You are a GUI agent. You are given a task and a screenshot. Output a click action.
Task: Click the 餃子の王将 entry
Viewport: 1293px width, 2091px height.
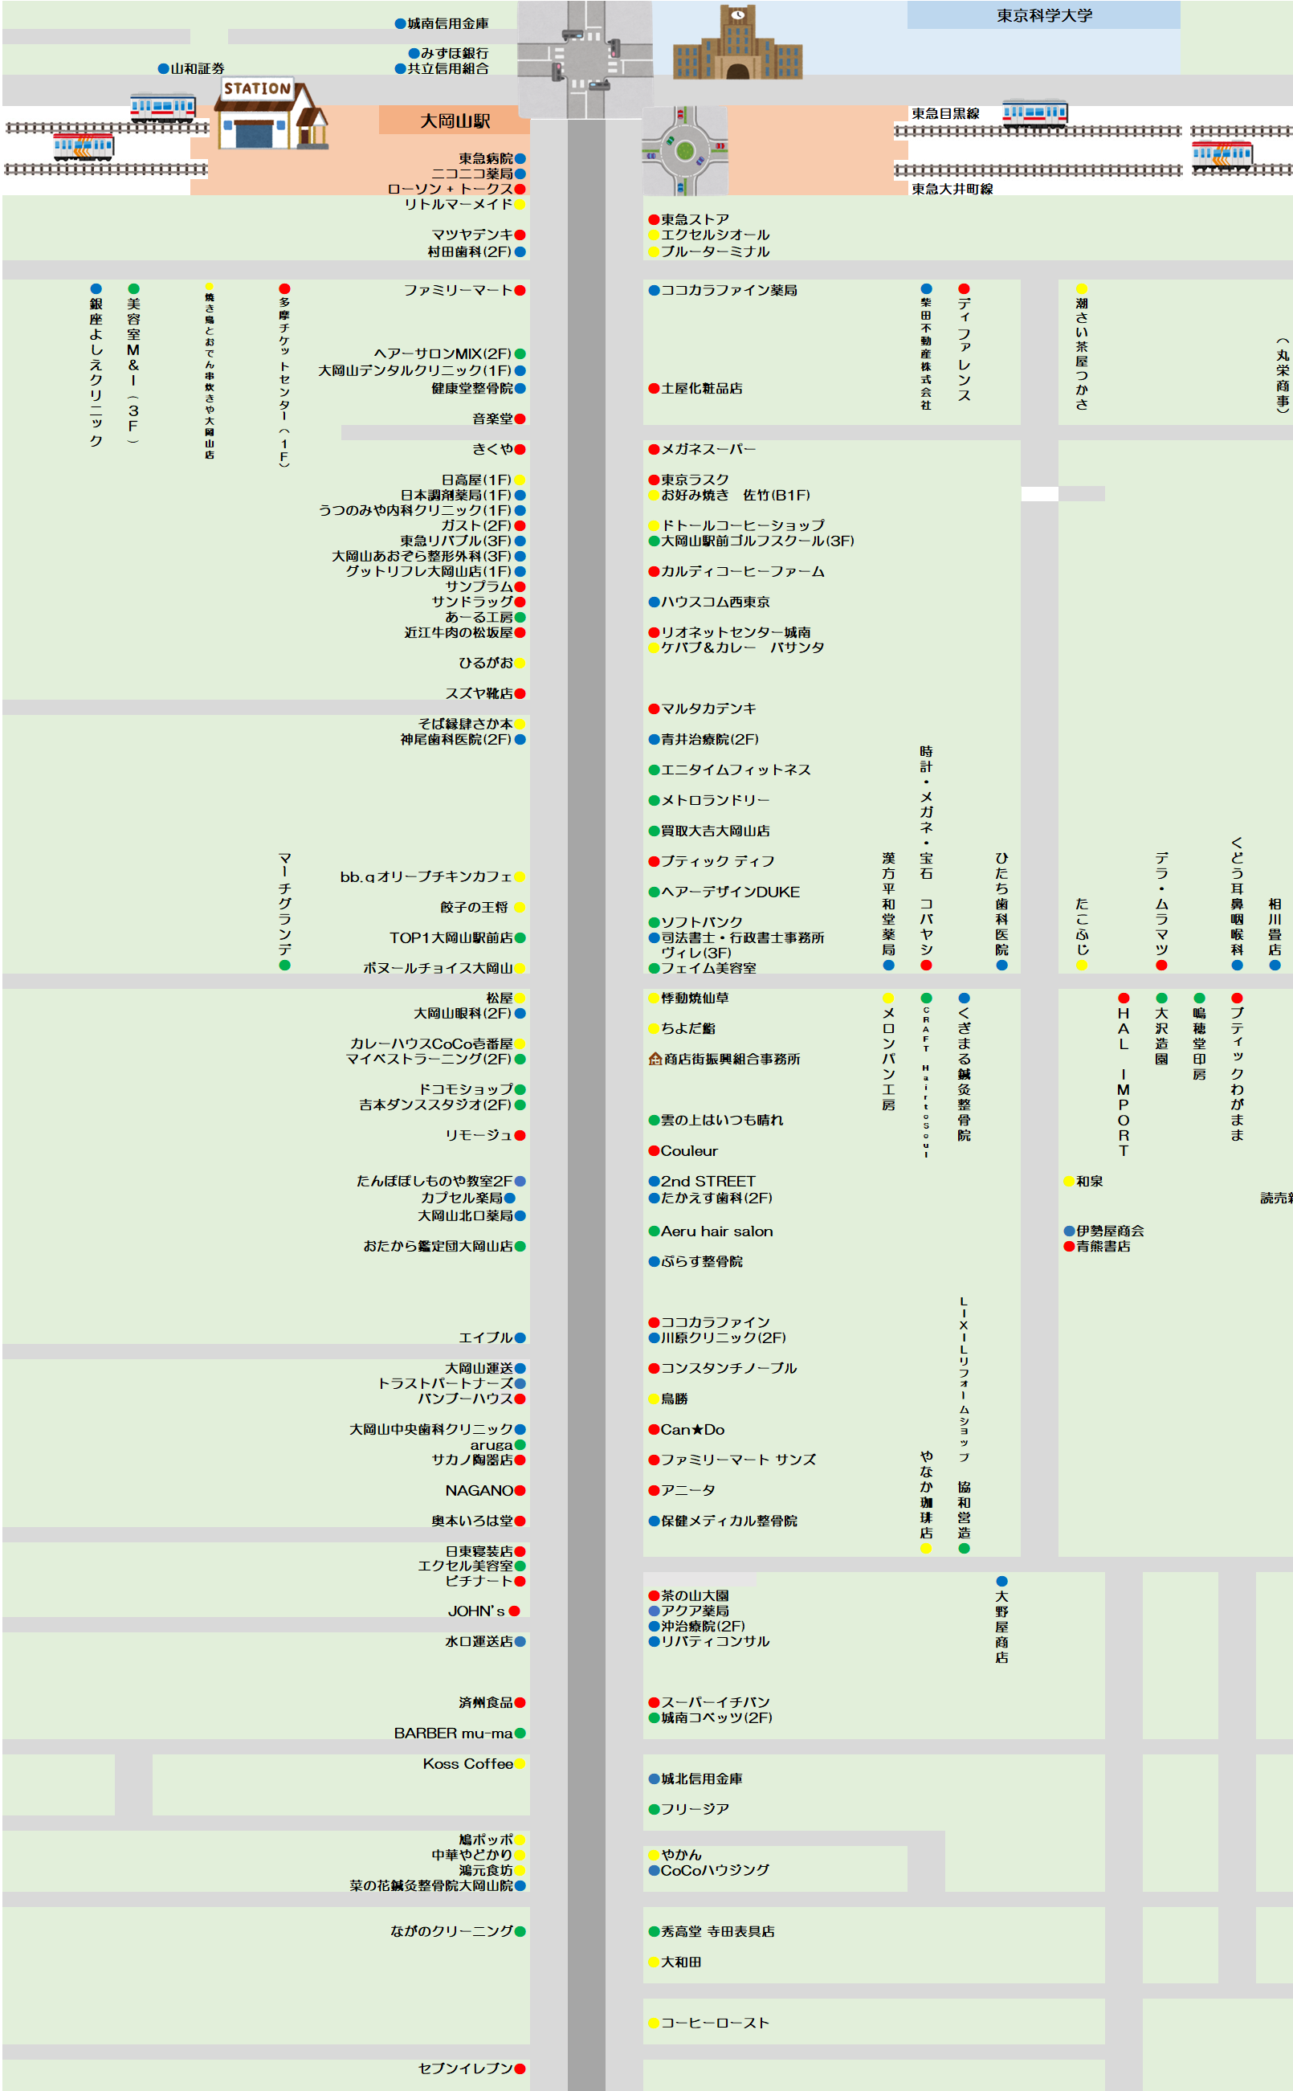483,908
